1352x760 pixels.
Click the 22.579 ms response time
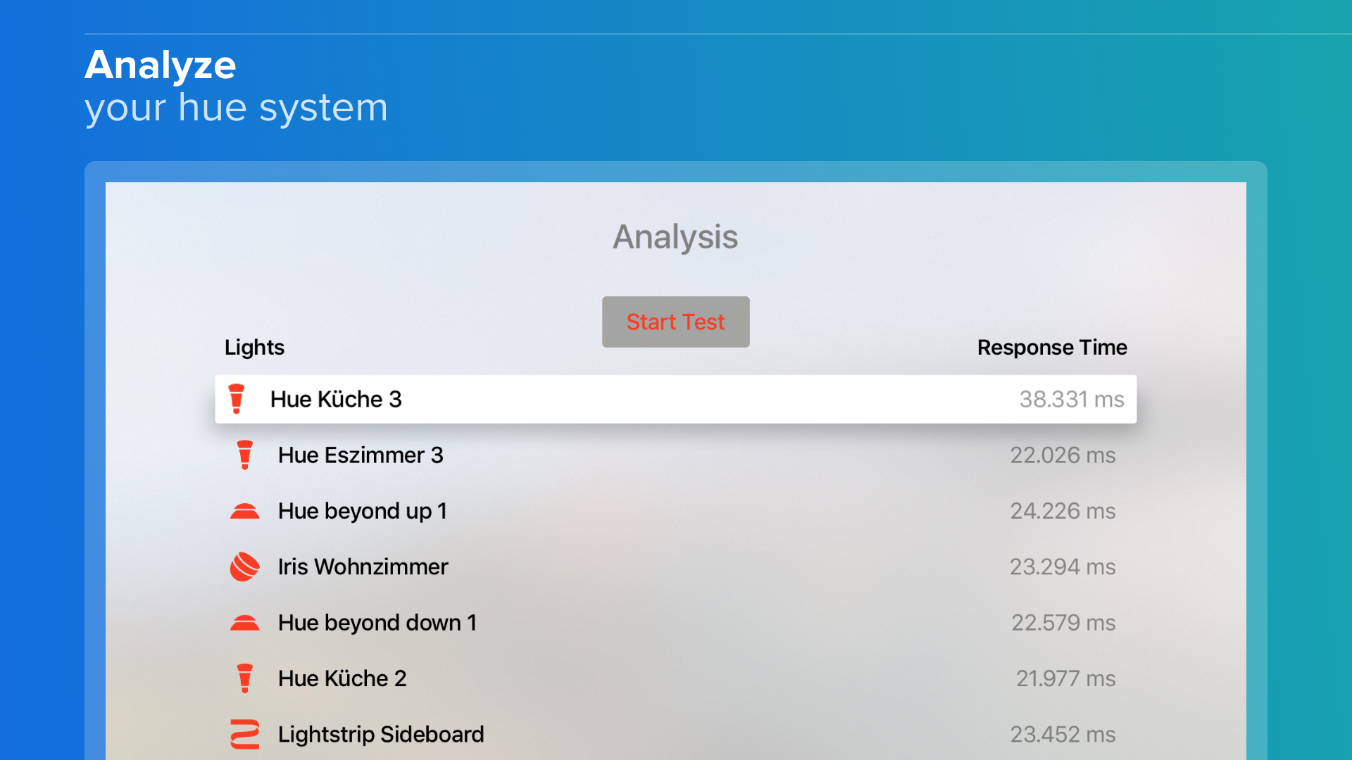point(1063,623)
